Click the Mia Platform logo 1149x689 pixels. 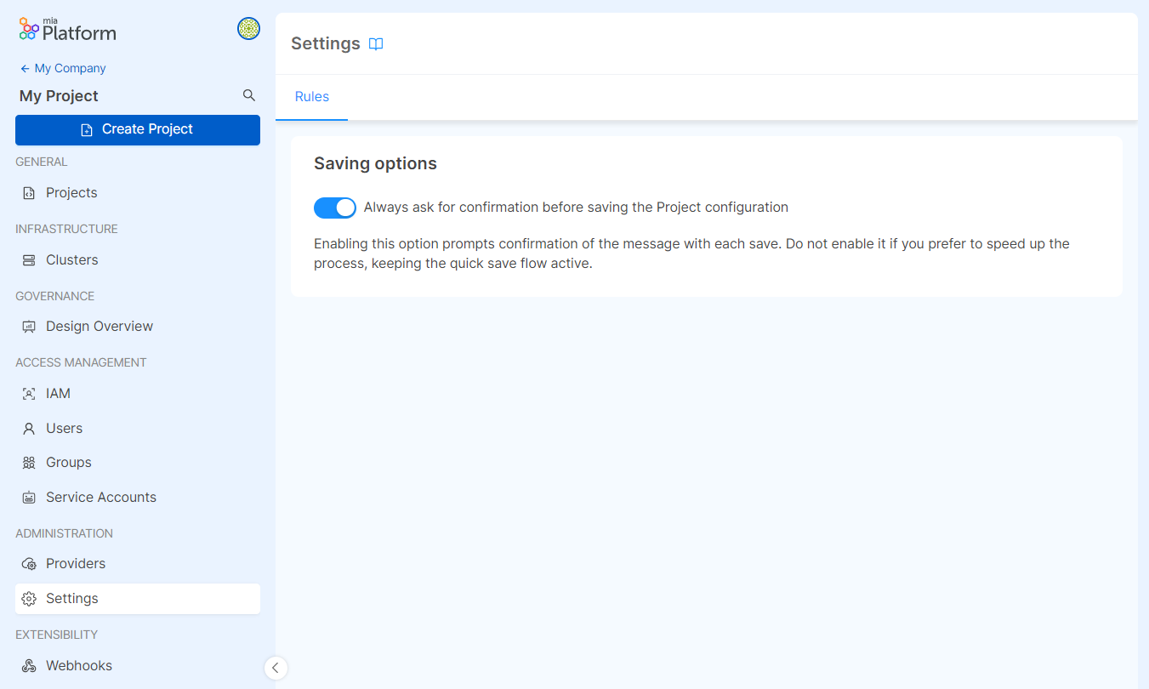pos(66,28)
